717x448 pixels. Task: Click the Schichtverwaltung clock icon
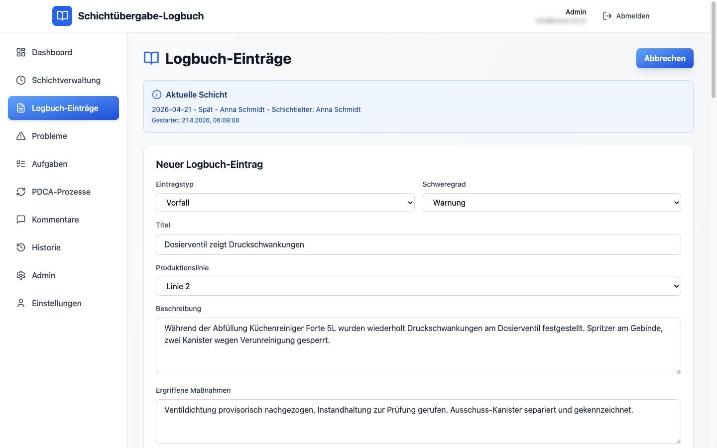click(x=21, y=80)
